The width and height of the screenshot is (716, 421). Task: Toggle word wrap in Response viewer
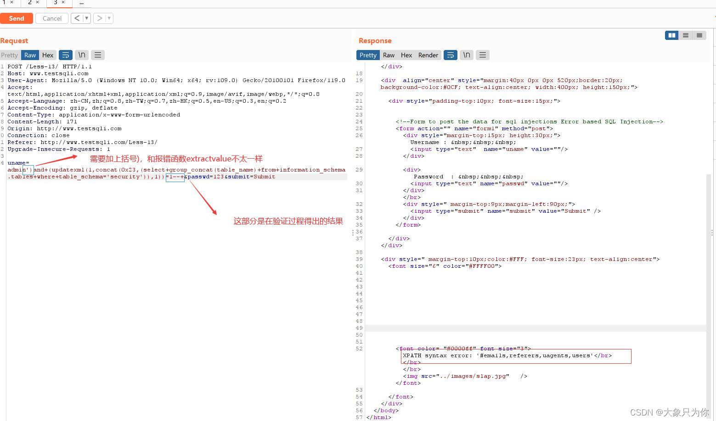[x=451, y=55]
